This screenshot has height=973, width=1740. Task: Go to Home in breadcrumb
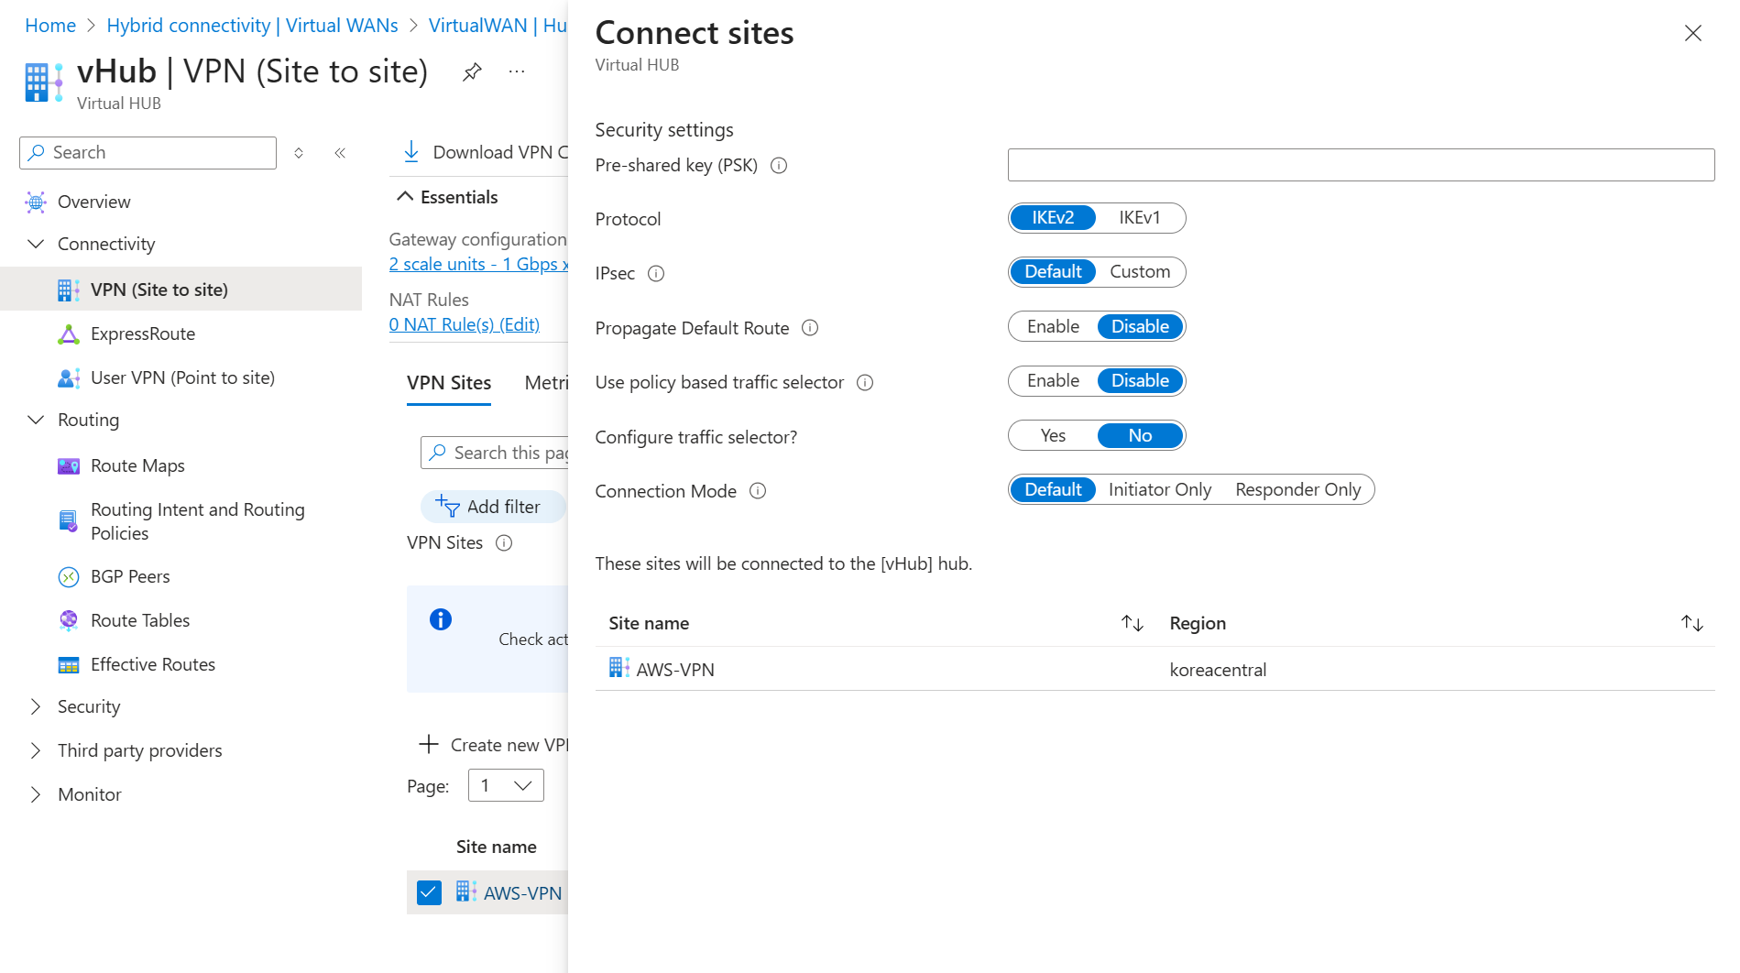(x=50, y=26)
